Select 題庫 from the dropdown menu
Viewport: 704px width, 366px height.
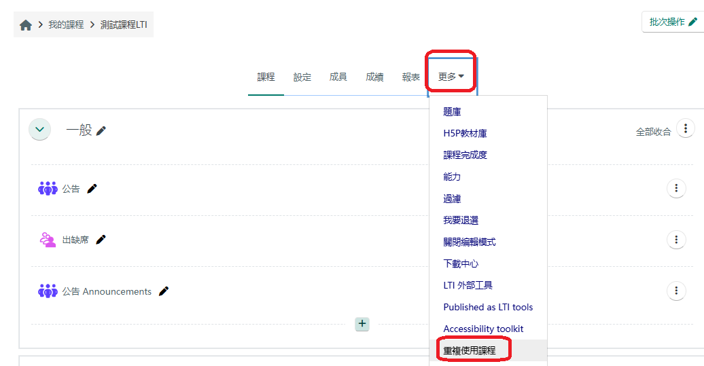click(452, 111)
